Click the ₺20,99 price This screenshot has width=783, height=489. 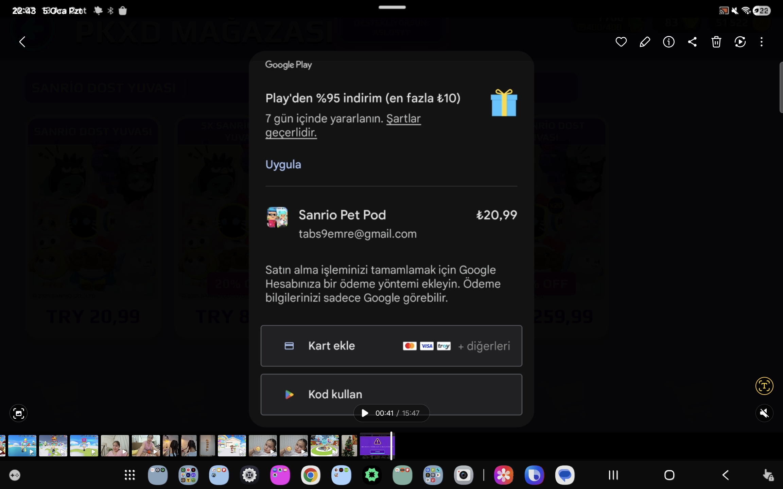click(497, 215)
